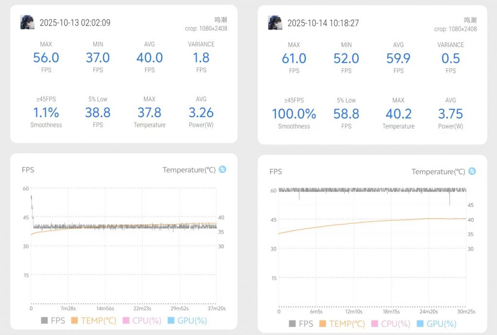Click the 18m15s mark on the right chart timeline
The image size is (497, 335).
point(391,311)
